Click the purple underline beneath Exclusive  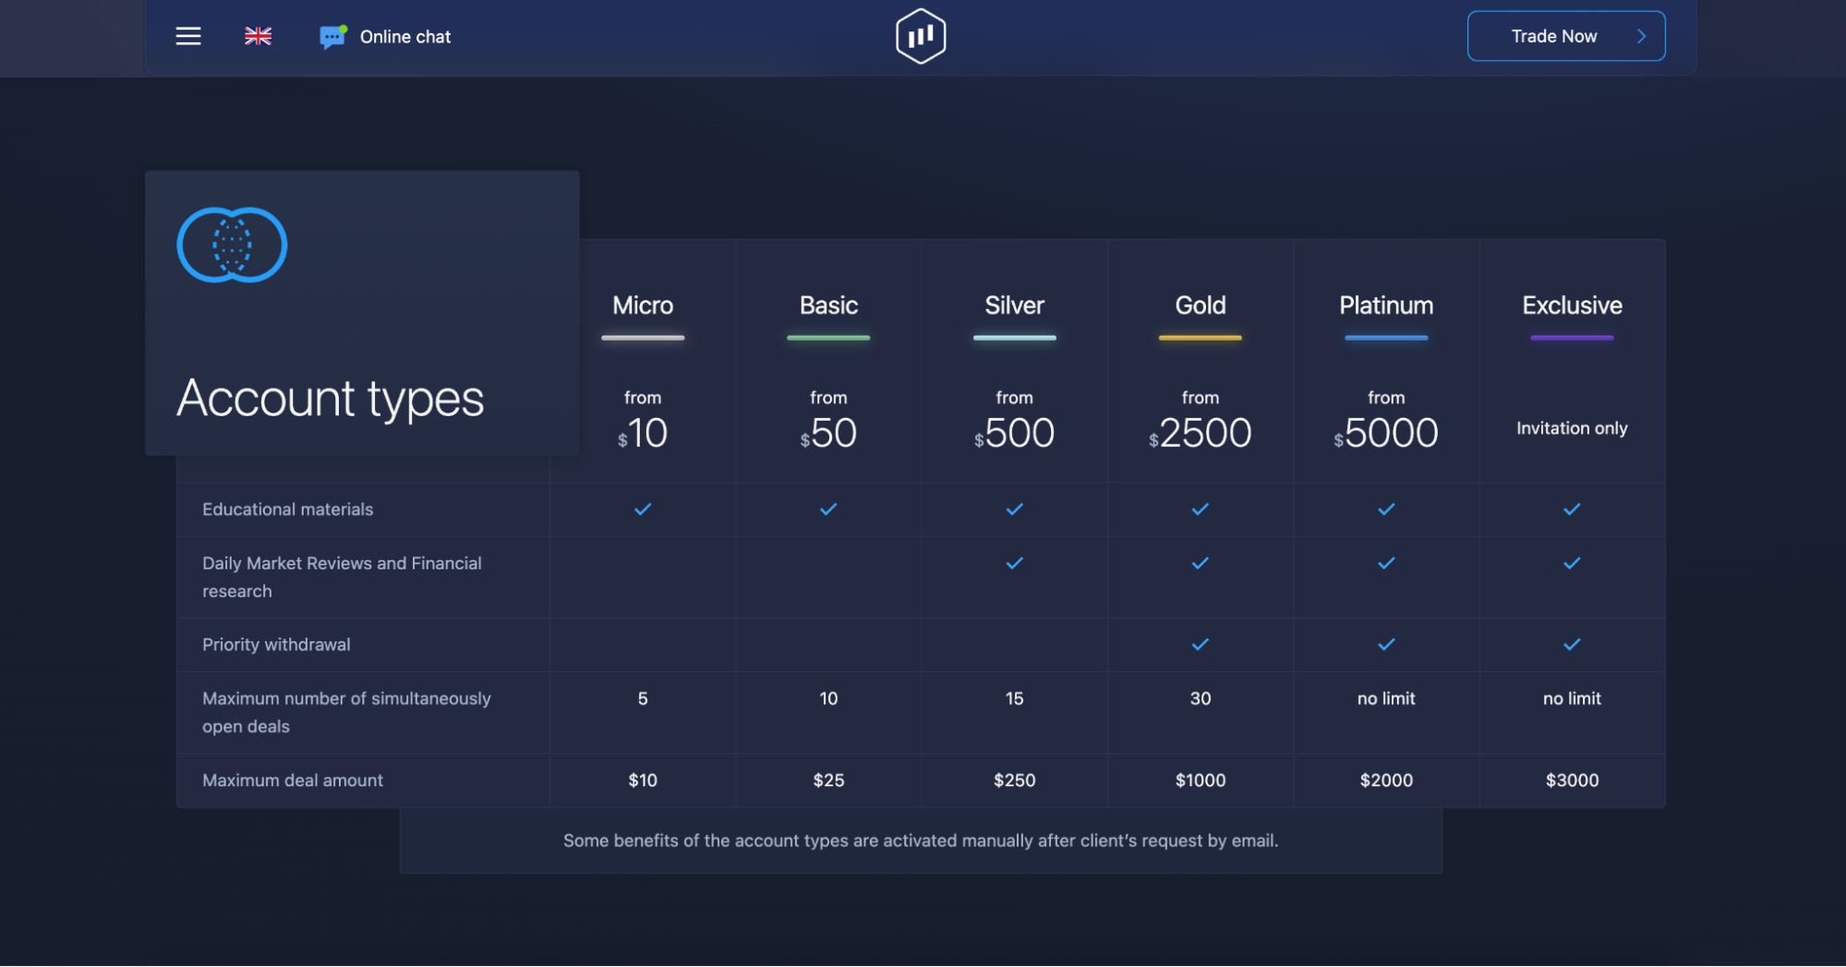tap(1572, 338)
